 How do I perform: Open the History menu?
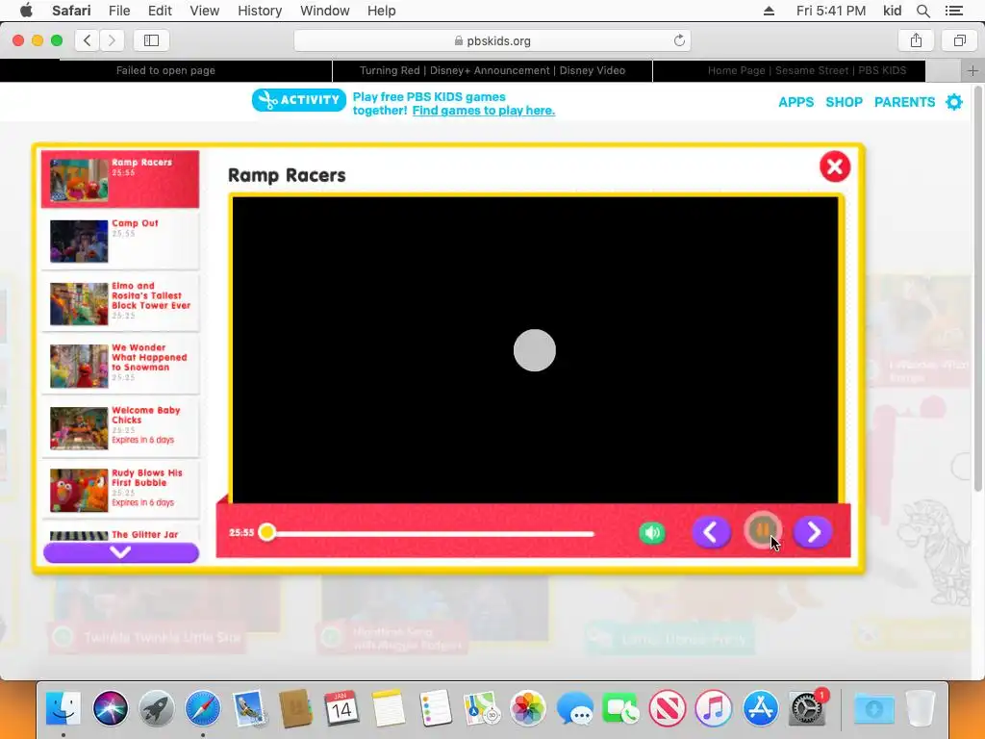click(x=260, y=11)
